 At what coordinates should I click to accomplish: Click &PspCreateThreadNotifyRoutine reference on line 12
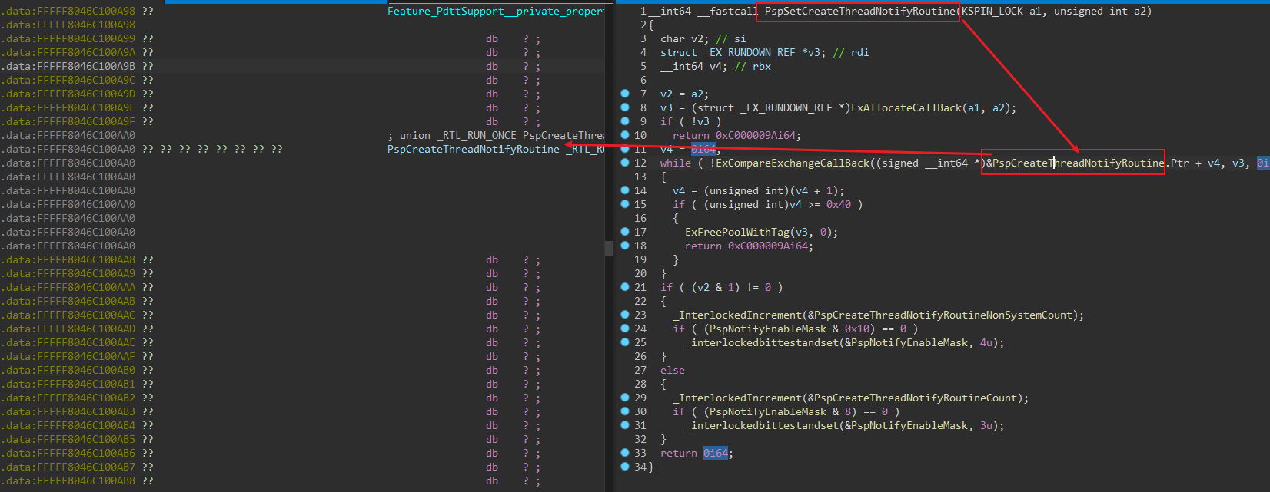tap(1076, 163)
